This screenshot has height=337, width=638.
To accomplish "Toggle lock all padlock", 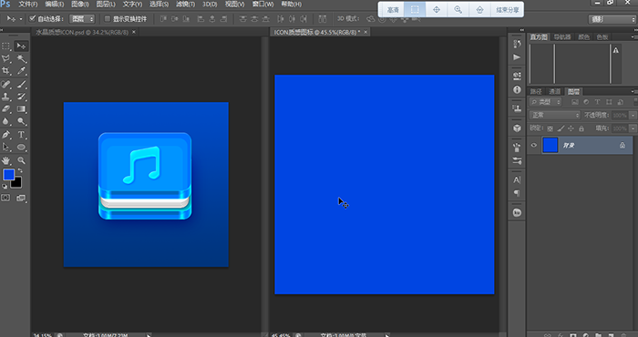I will pos(581,128).
